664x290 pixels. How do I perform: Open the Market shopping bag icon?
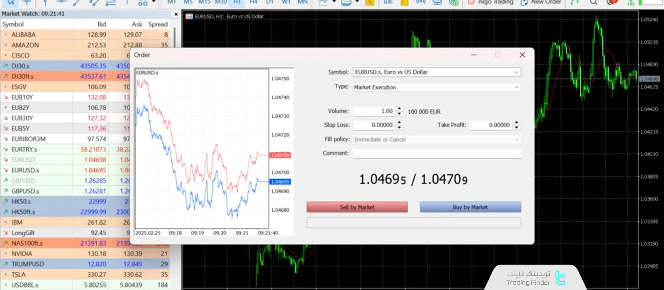coord(405,2)
